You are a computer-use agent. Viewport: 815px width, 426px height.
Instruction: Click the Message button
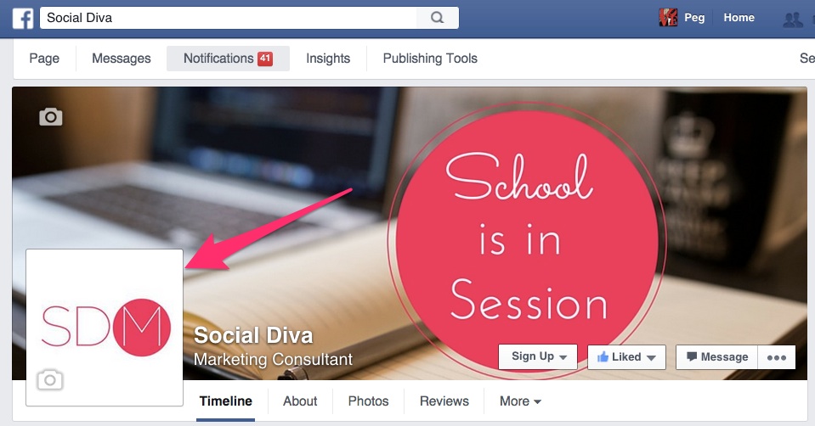(x=717, y=357)
